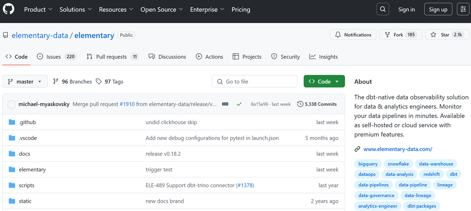Switch to the Security tab
Viewport: 471px width, 211px height.
click(x=286, y=57)
